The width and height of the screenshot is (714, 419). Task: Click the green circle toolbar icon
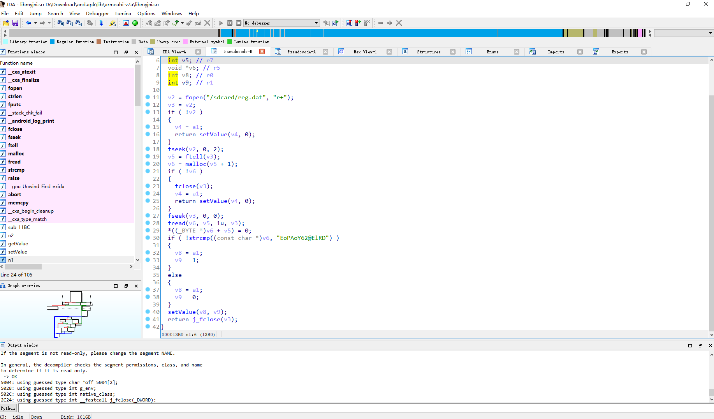click(135, 23)
